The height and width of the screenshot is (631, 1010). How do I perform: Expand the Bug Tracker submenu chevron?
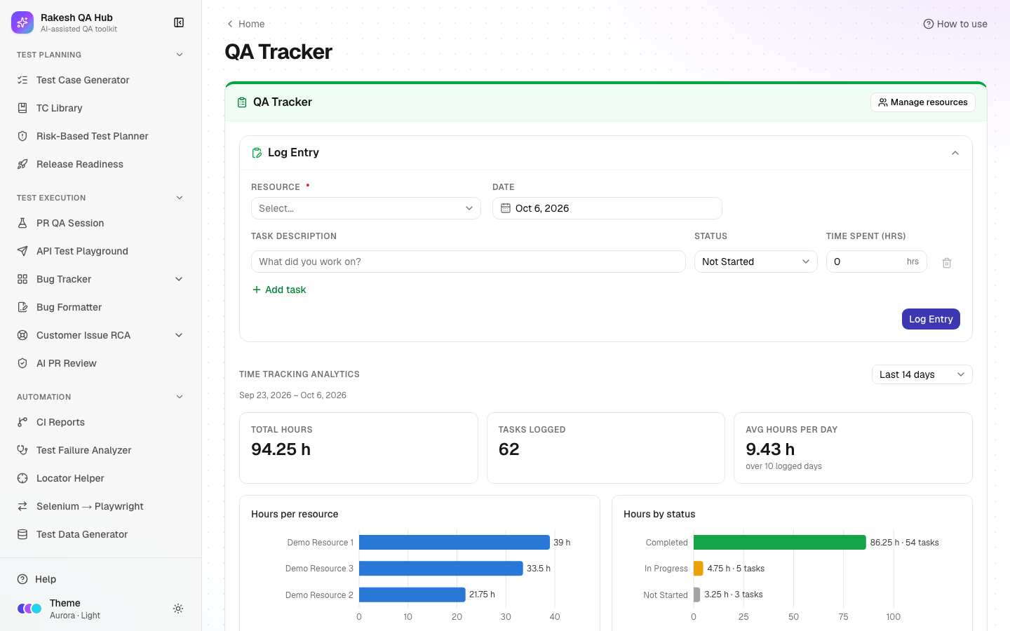pyautogui.click(x=179, y=279)
